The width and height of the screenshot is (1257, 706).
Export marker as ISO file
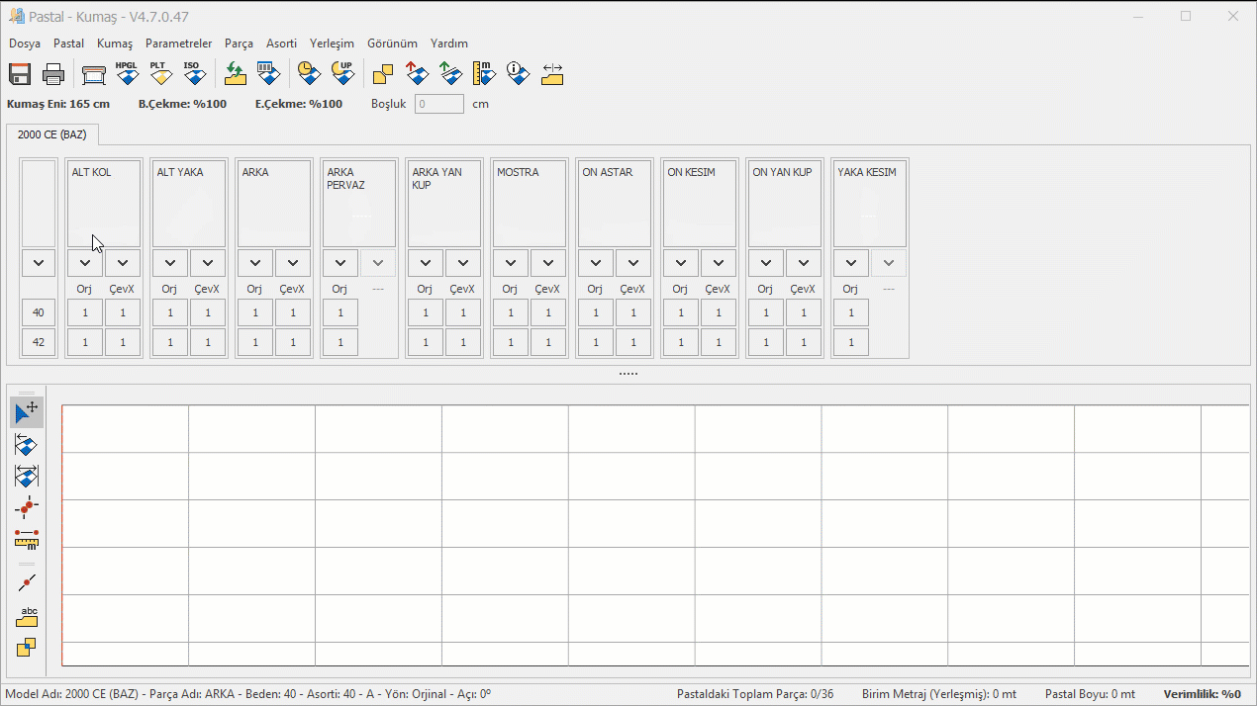194,74
